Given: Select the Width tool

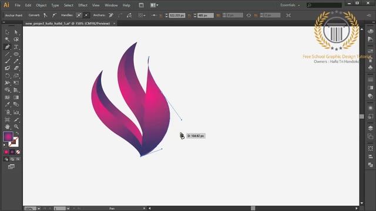Looking at the screenshot, I should tap(7, 83).
